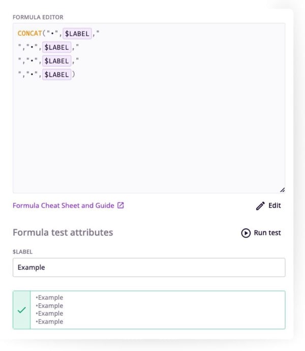The height and width of the screenshot is (351, 305).
Task: Click the $LABEL caption above the input
Action: pos(22,251)
